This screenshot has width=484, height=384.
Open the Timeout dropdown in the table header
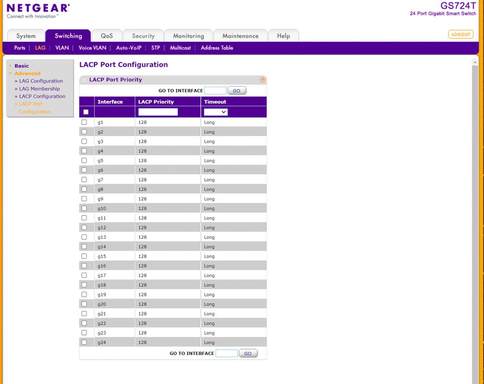pos(215,112)
